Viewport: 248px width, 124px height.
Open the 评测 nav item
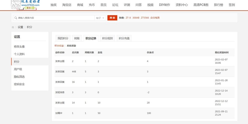point(127,5)
